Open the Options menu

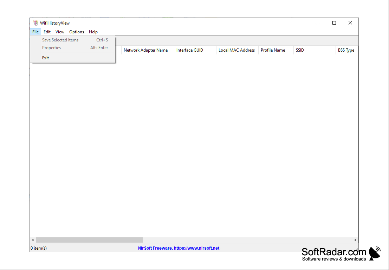76,32
